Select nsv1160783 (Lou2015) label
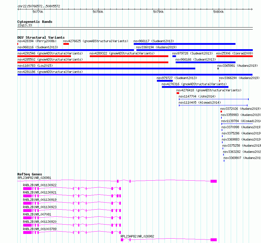 pyautogui.click(x=35, y=66)
